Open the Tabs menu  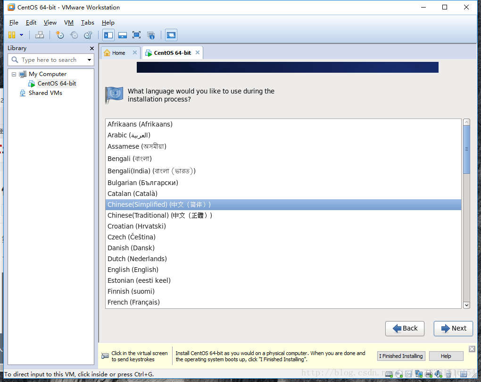coord(87,22)
